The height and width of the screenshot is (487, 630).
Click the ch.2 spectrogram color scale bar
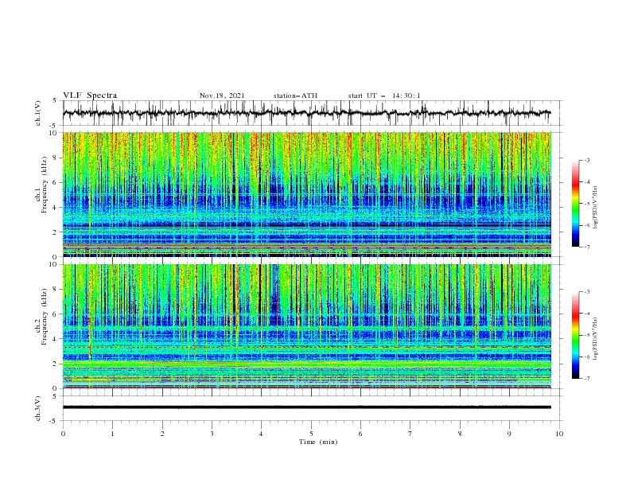click(x=575, y=335)
